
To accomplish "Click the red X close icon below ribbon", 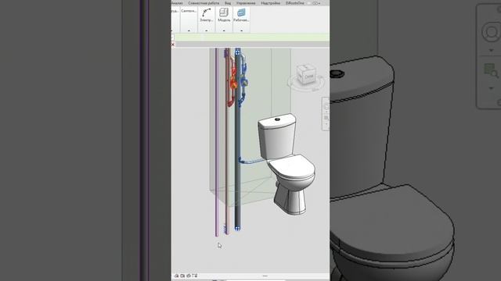I will (x=173, y=44).
